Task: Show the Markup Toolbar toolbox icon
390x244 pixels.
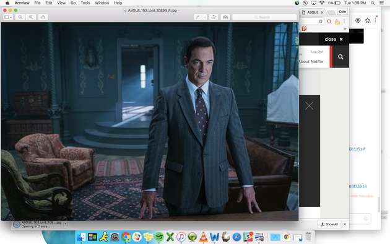Action: [225, 17]
